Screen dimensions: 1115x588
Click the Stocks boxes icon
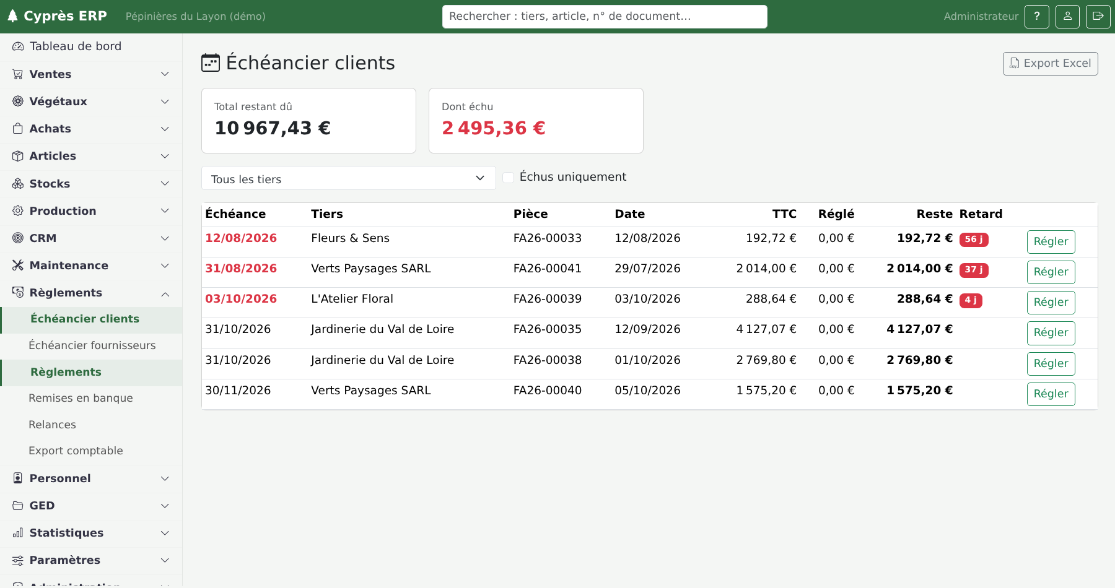tap(18, 184)
